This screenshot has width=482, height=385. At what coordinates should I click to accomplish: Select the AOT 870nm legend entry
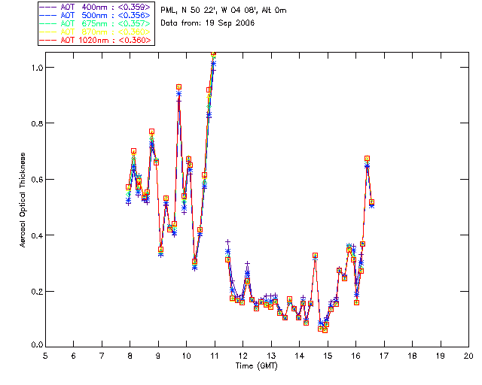[96, 32]
